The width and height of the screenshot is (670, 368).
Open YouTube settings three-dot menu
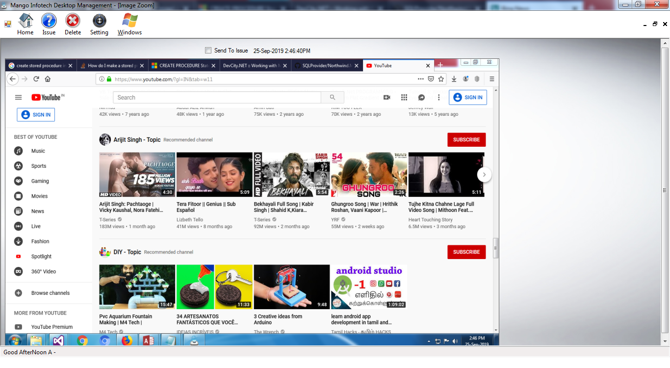click(439, 97)
